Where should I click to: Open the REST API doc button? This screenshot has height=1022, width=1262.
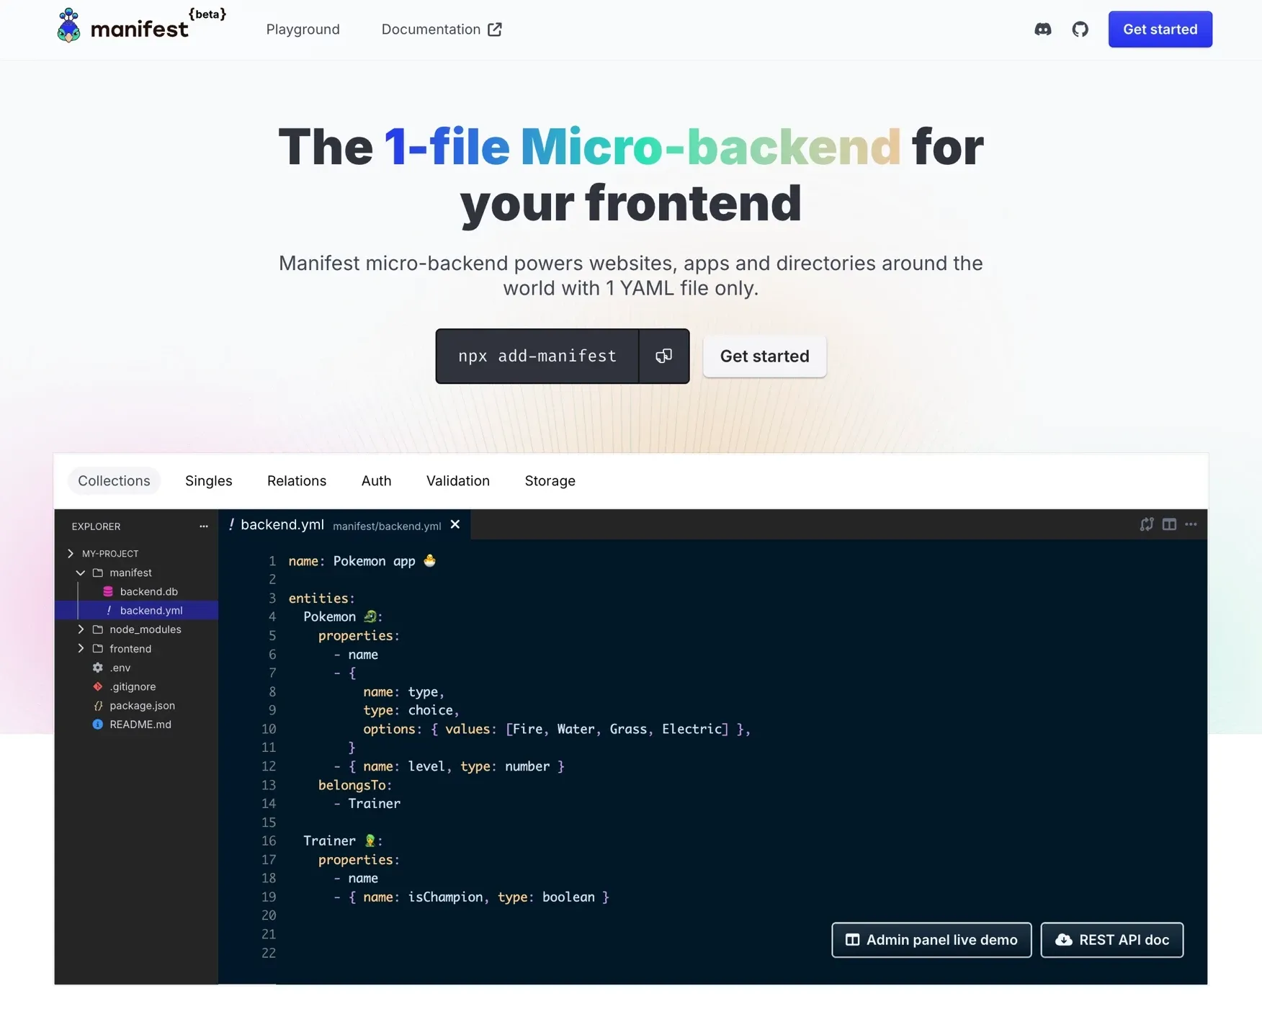(1112, 940)
